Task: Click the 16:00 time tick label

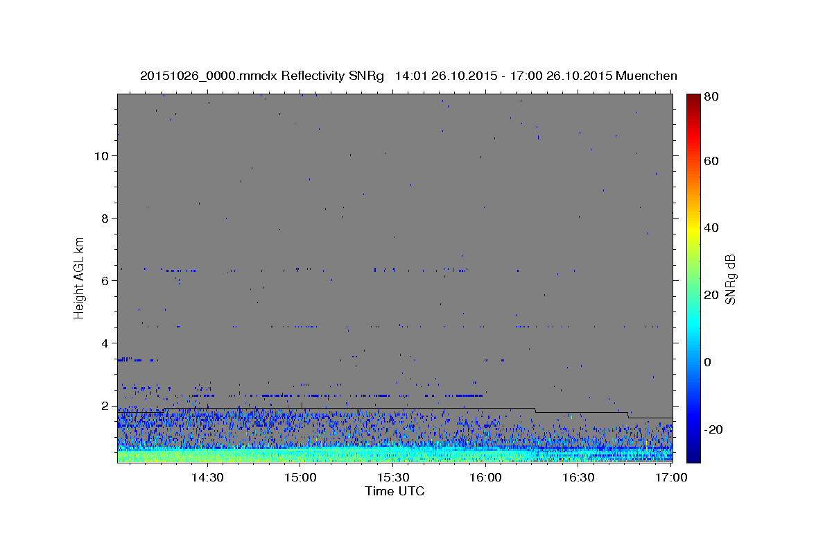Action: pos(485,477)
